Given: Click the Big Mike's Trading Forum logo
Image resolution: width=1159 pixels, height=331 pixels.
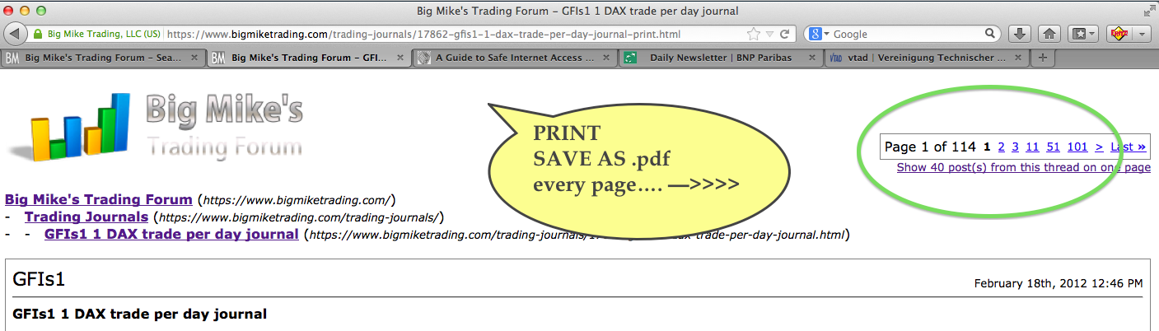Looking at the screenshot, I should click(156, 126).
